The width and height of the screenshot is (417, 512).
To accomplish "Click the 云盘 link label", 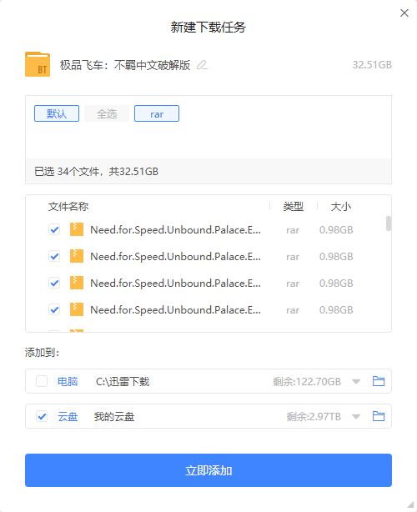I will (68, 417).
